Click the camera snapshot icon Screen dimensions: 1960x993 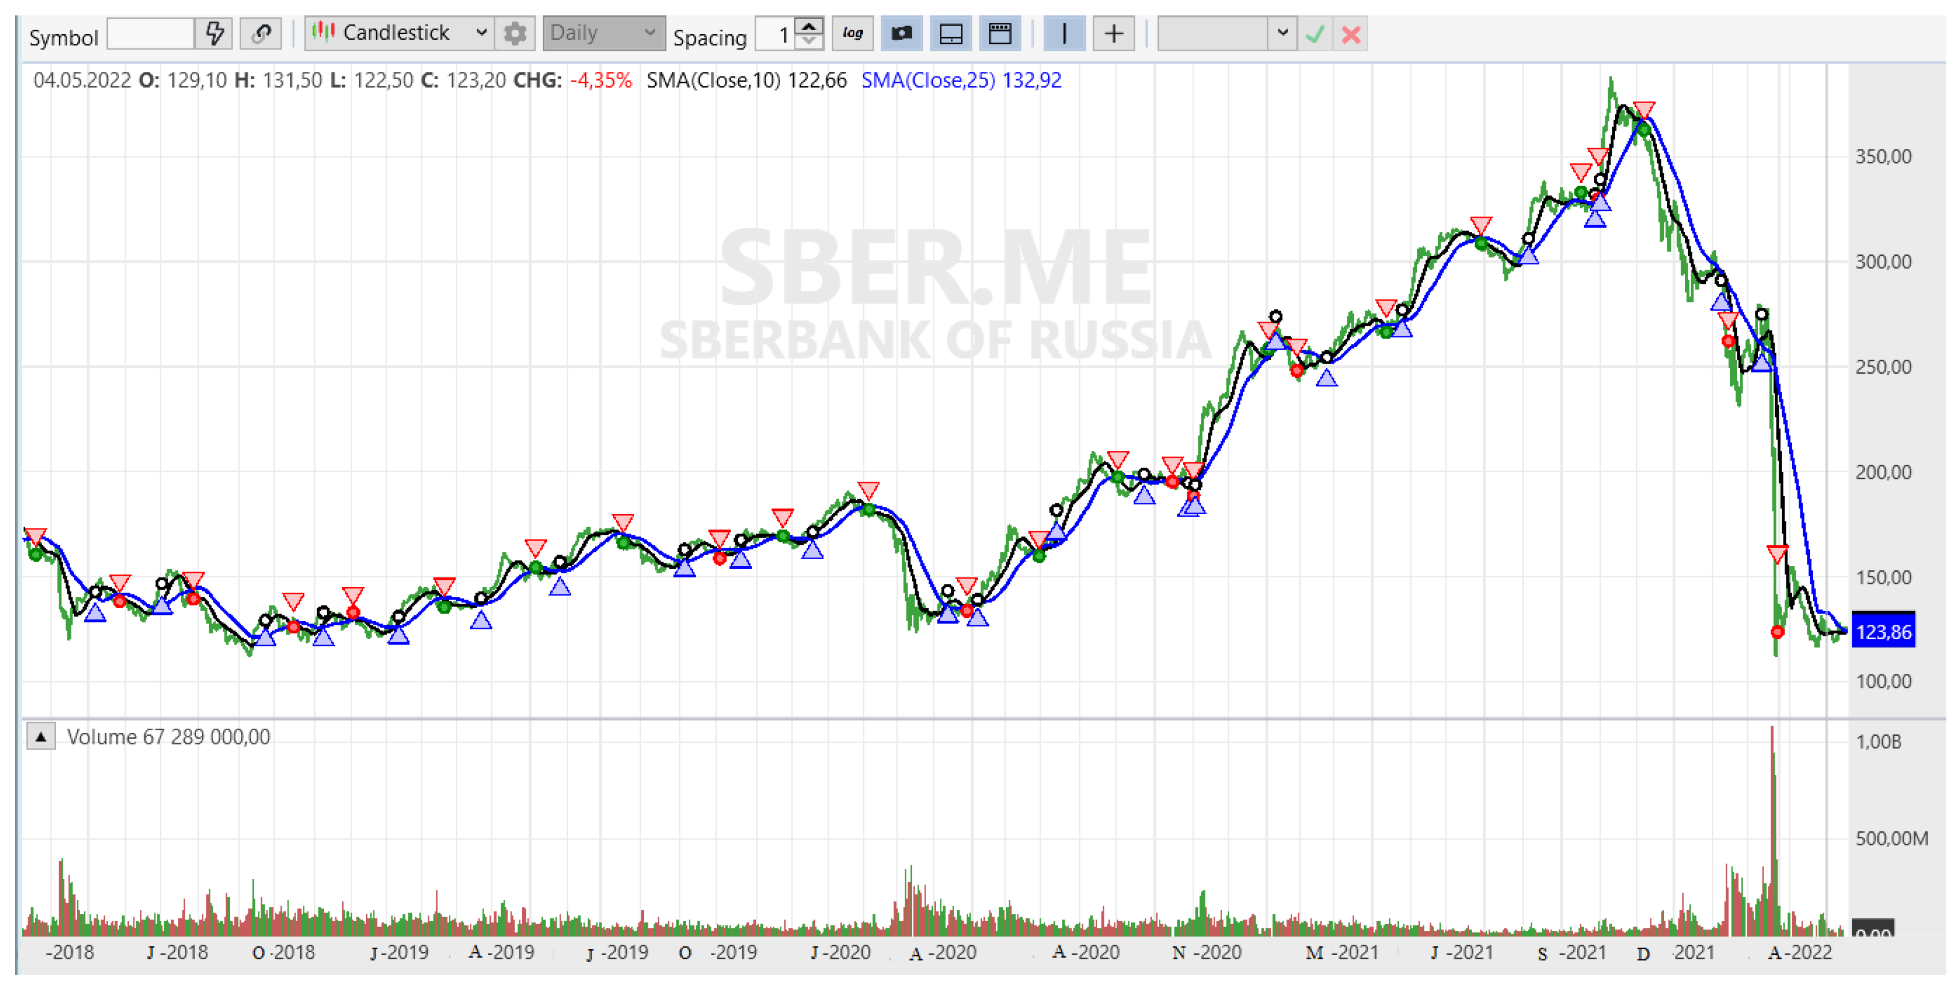click(902, 34)
